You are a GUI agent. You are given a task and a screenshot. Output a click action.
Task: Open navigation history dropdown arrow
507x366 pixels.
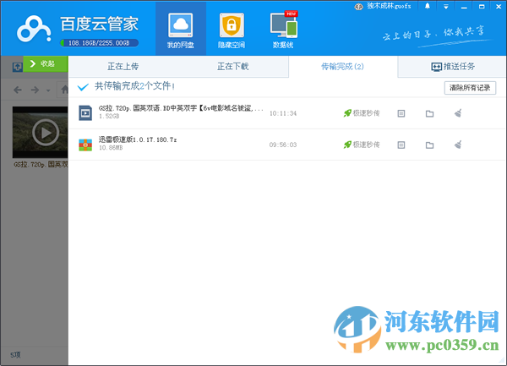pyautogui.click(x=48, y=90)
